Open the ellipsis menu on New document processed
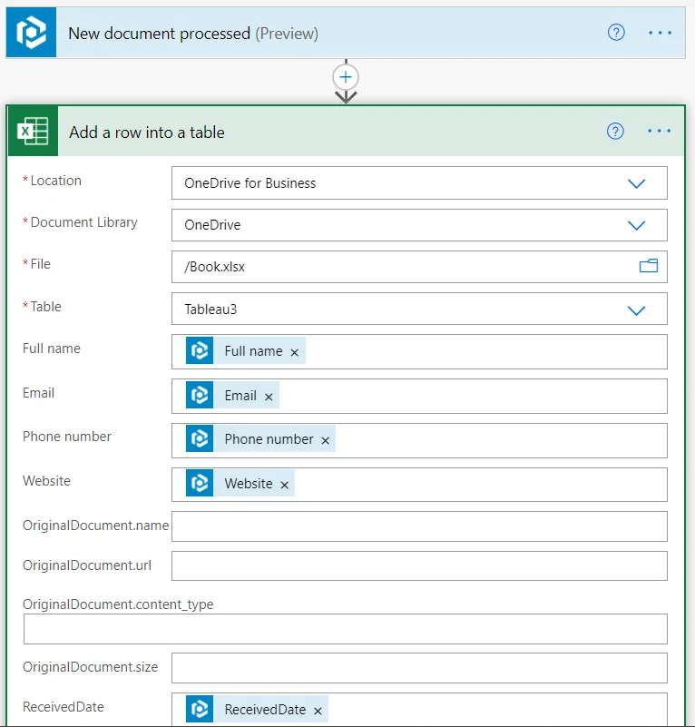Screen dimensions: 695x727 (x=660, y=32)
